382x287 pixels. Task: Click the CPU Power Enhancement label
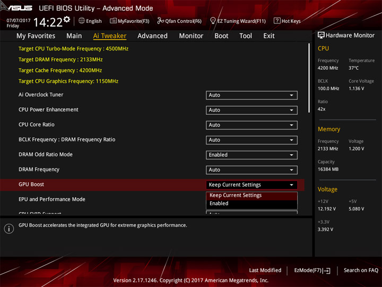[48, 109]
